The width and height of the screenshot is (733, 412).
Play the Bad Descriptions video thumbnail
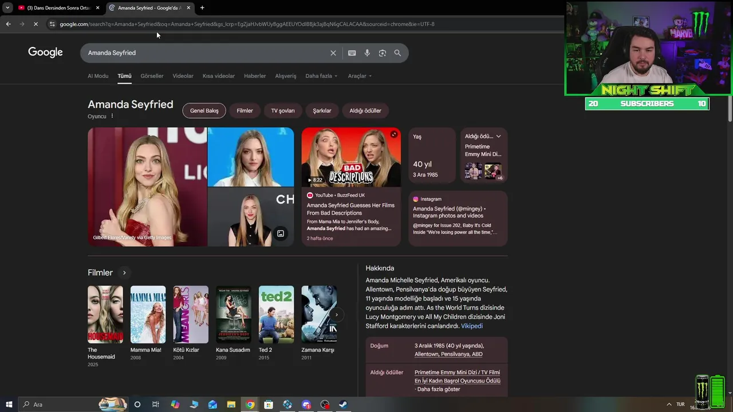(x=351, y=157)
